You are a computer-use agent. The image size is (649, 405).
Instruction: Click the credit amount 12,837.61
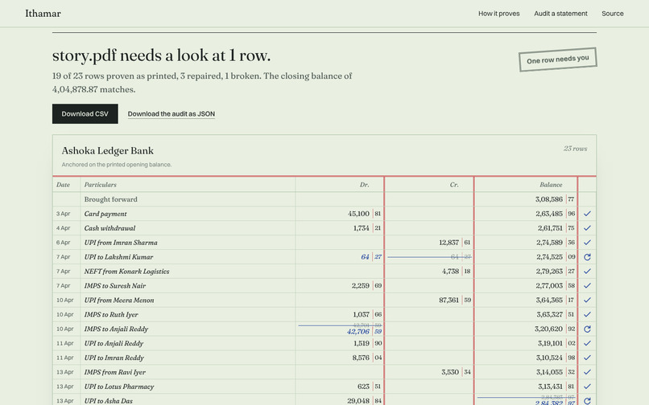(x=454, y=243)
